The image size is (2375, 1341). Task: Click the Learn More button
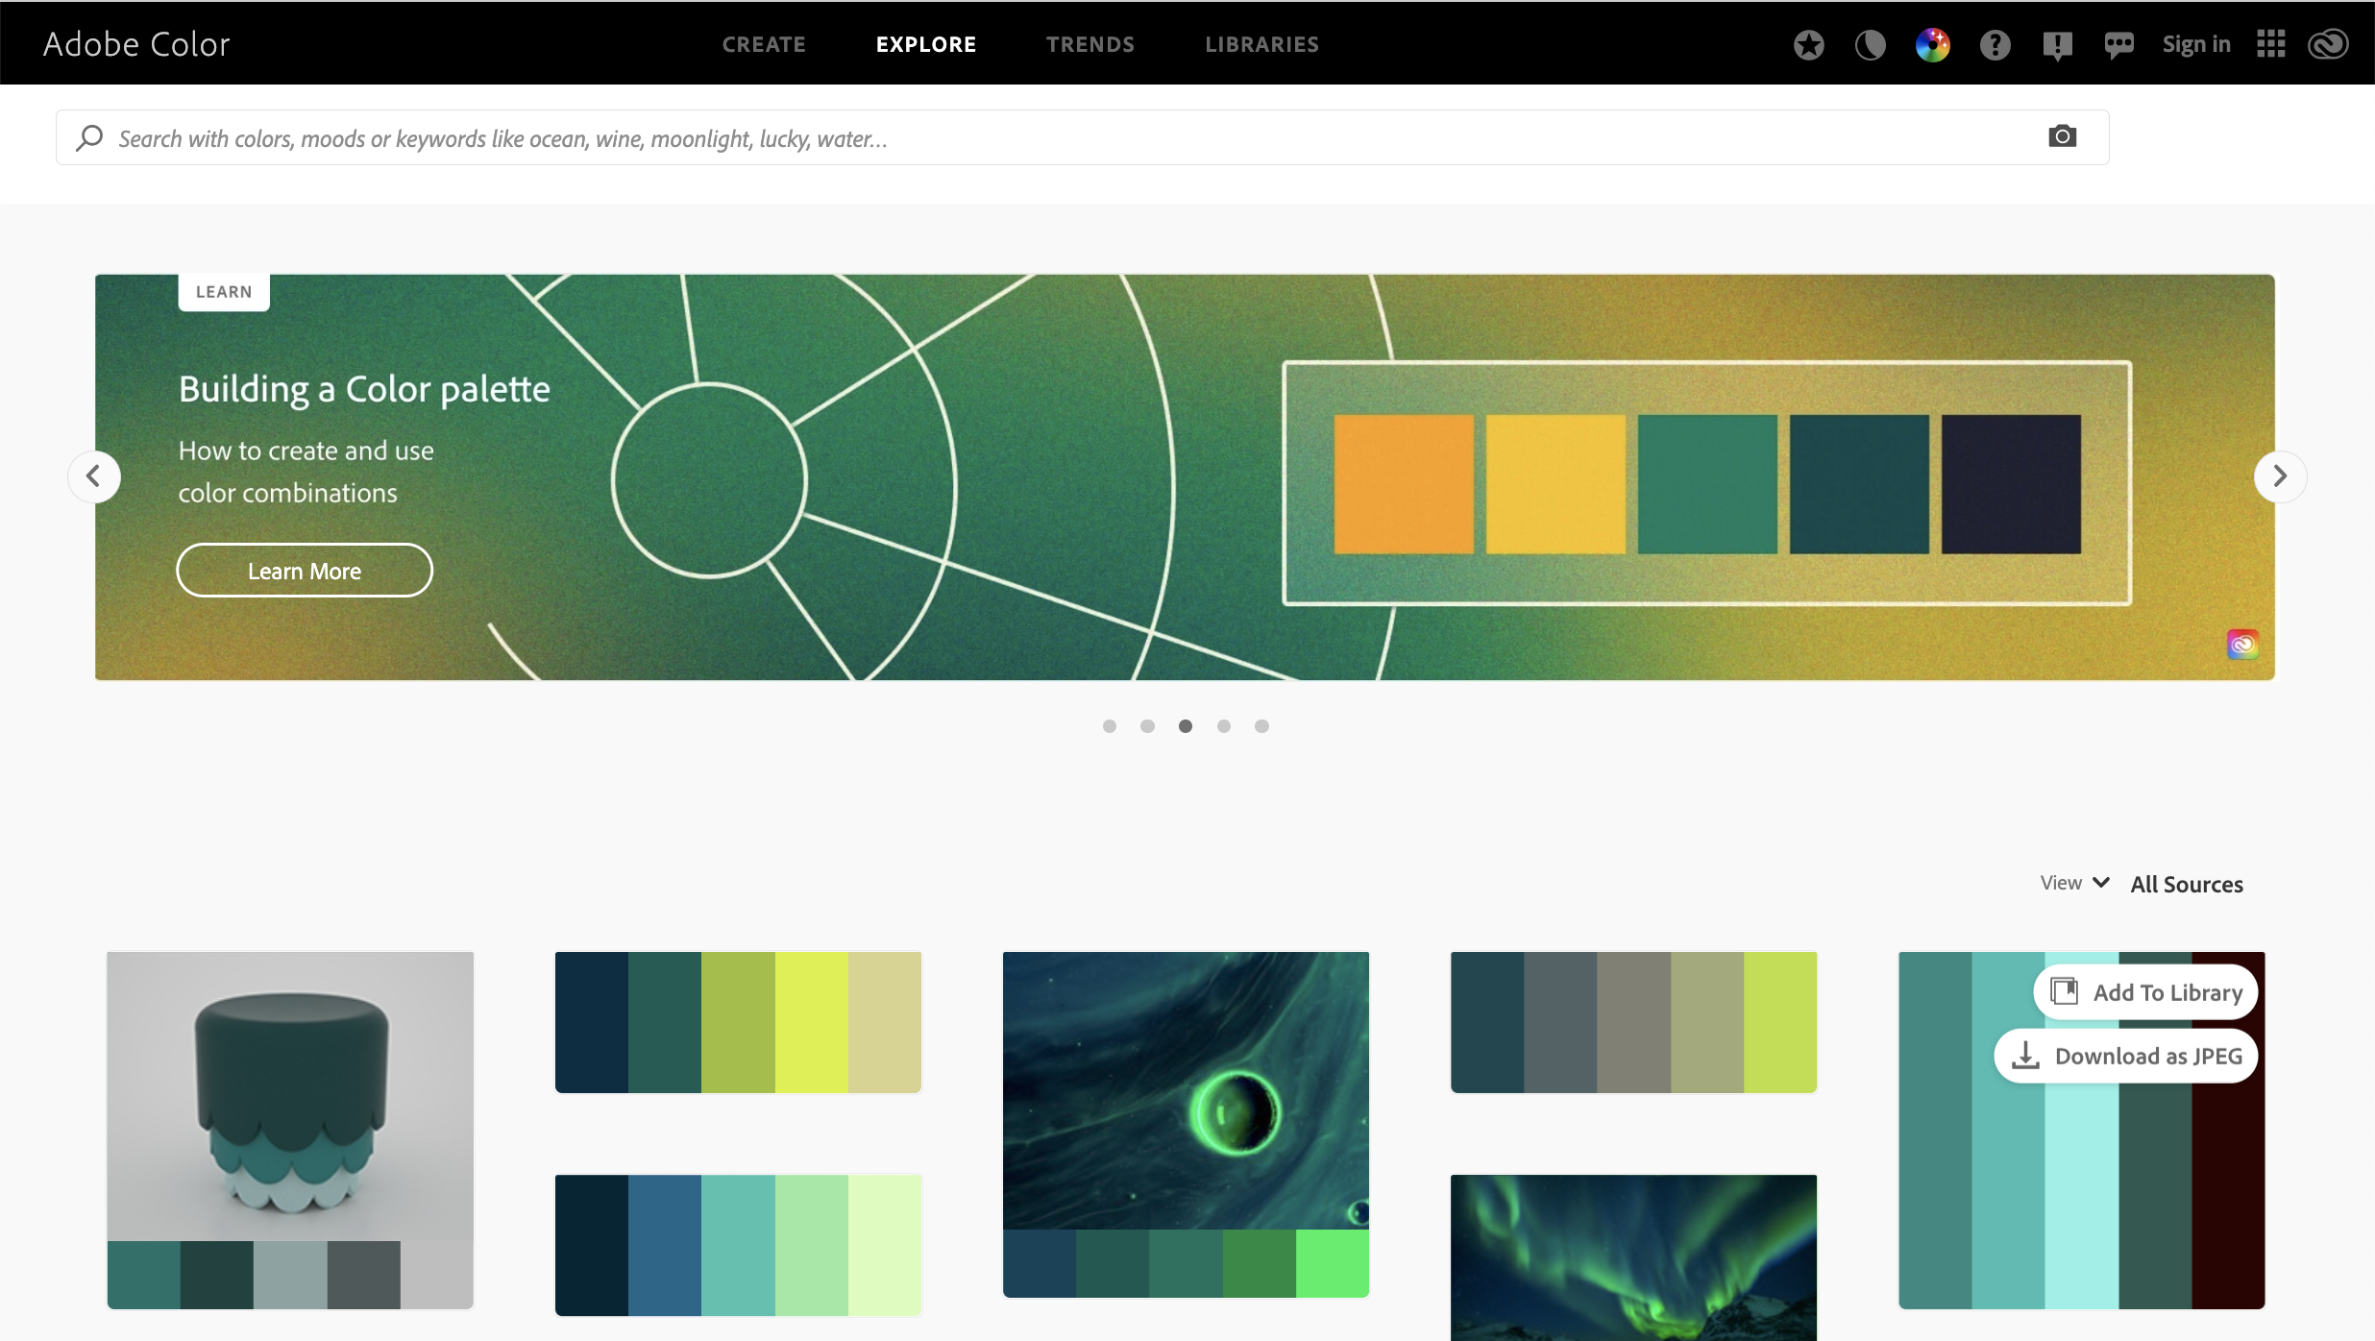pos(305,571)
